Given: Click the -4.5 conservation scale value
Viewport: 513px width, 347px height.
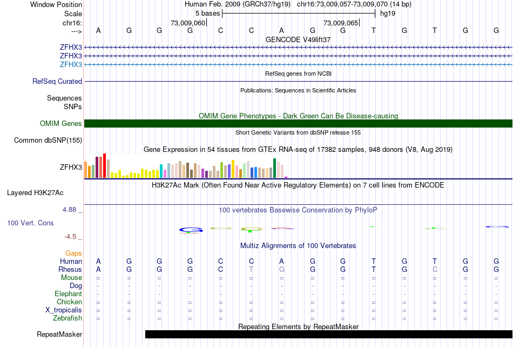Looking at the screenshot, I should click(70, 237).
